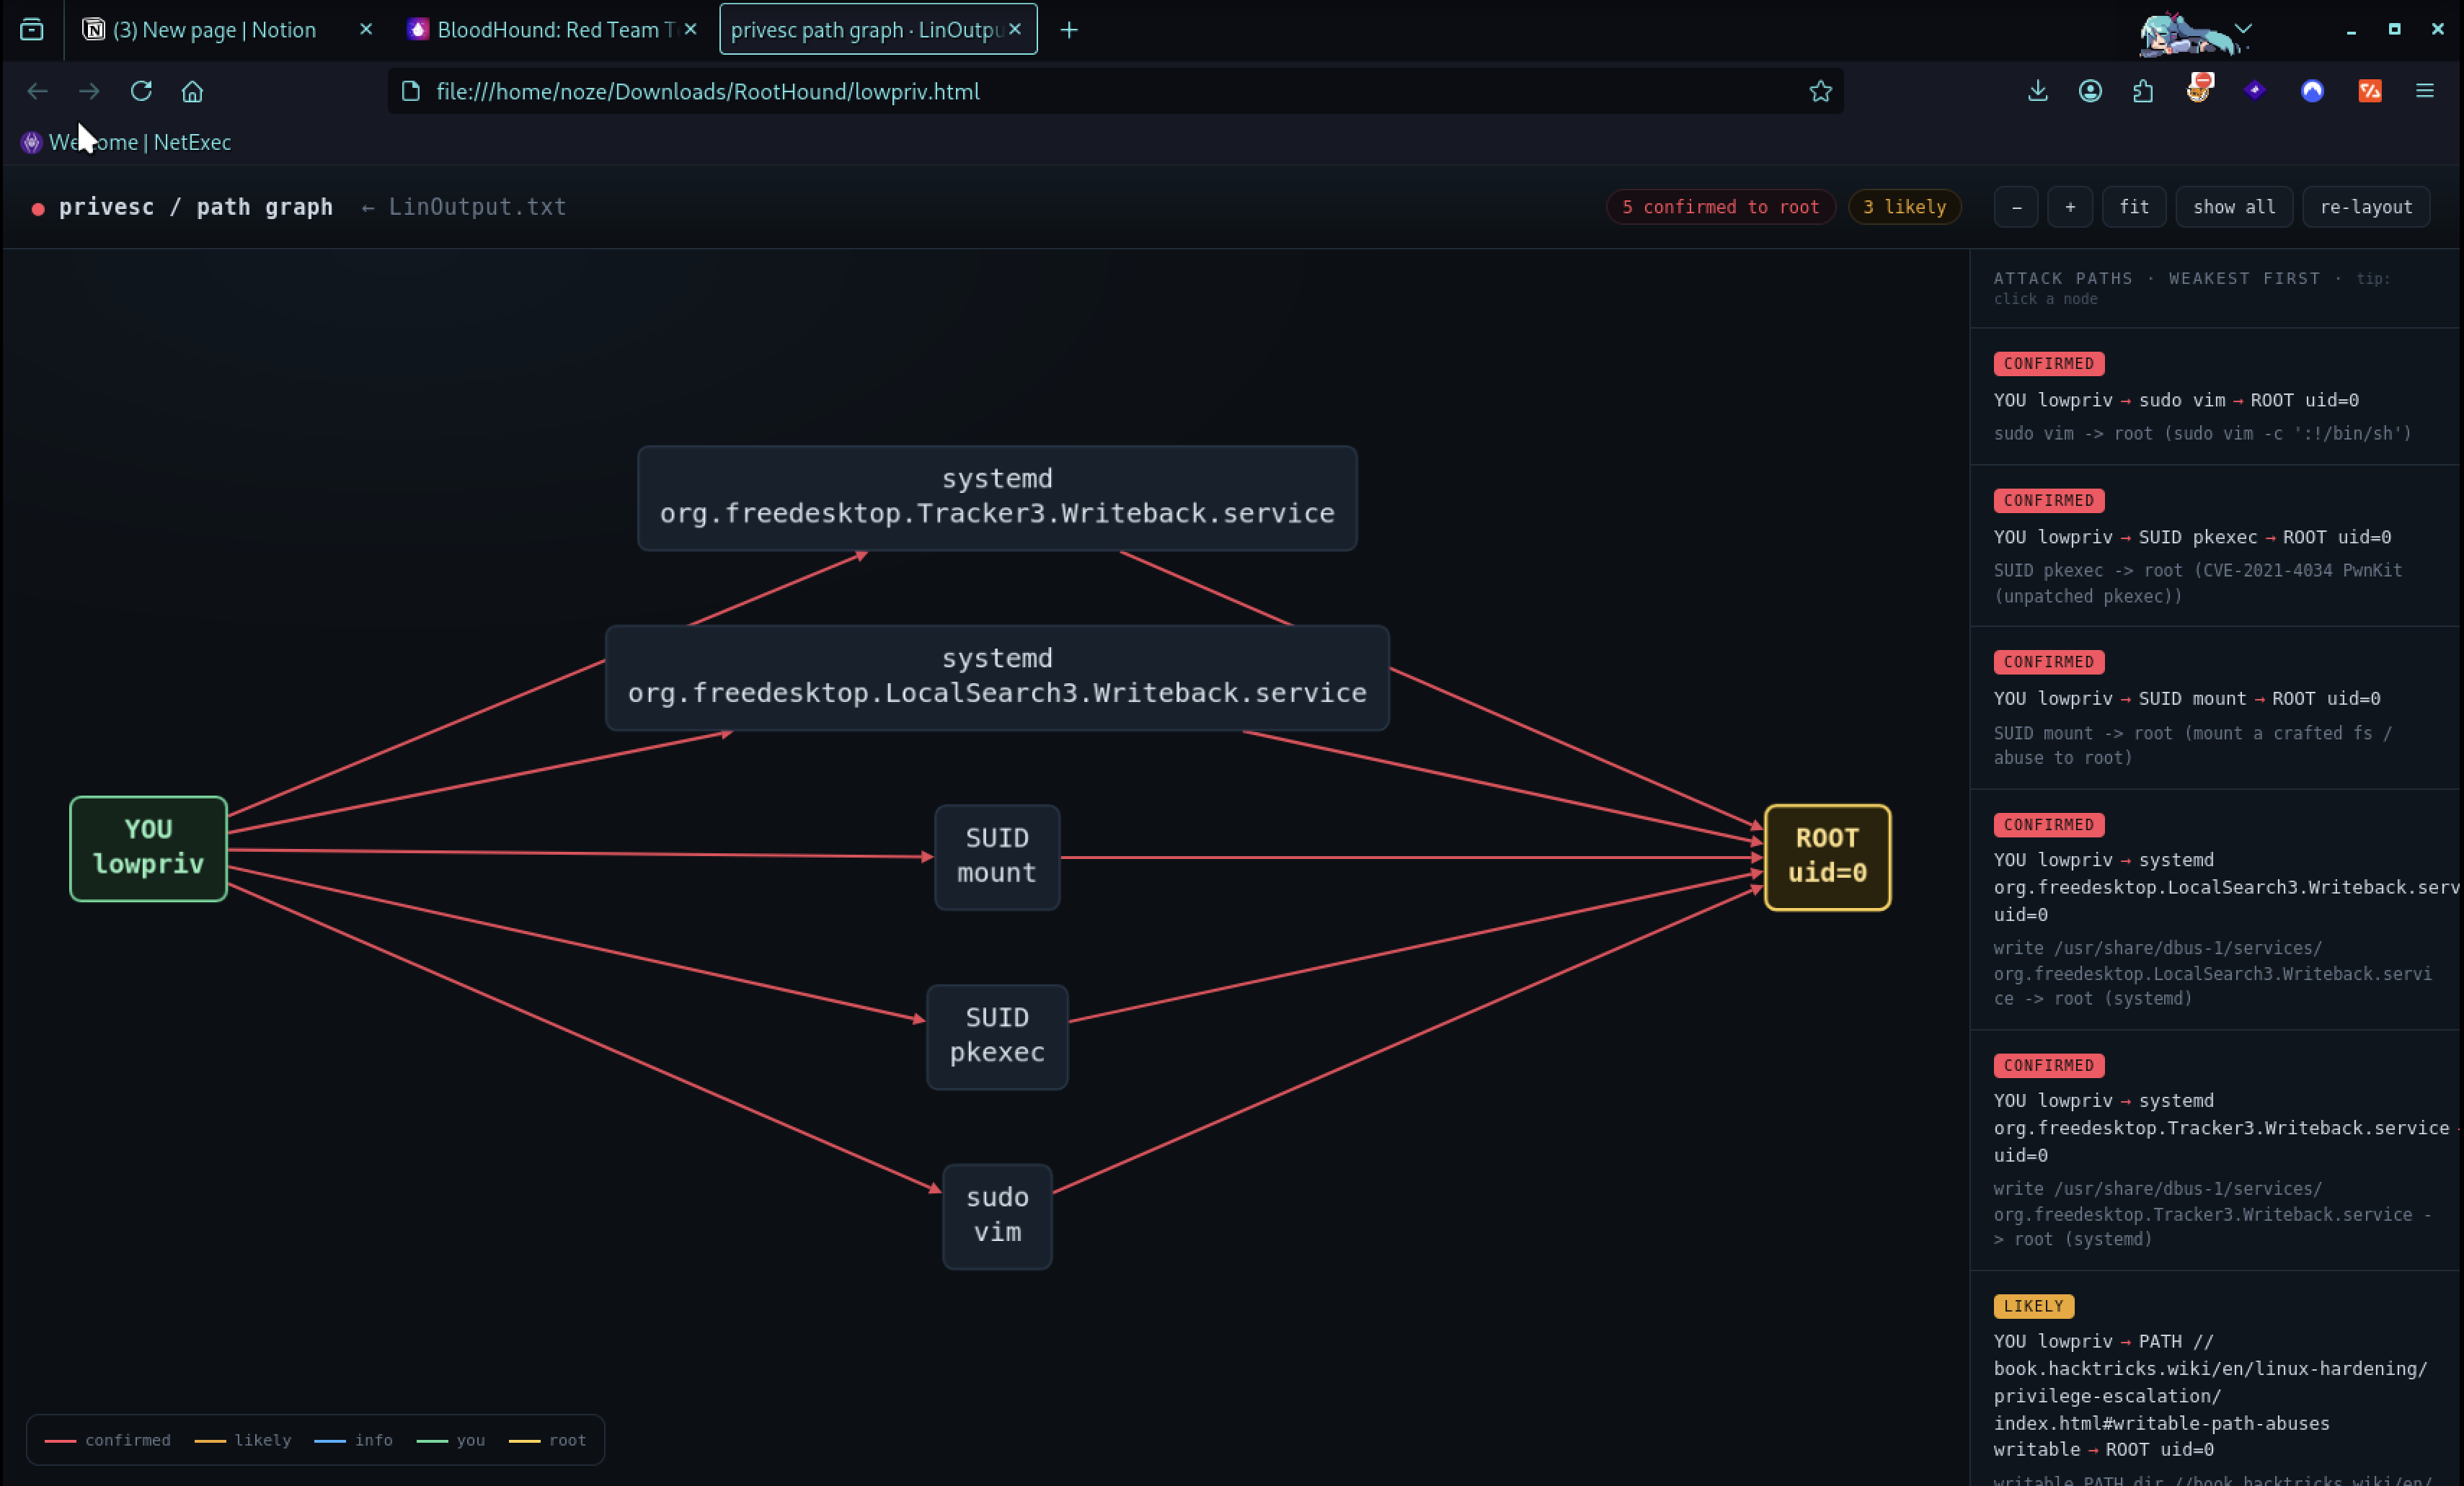Click the likely legend entry

[x=243, y=1440]
